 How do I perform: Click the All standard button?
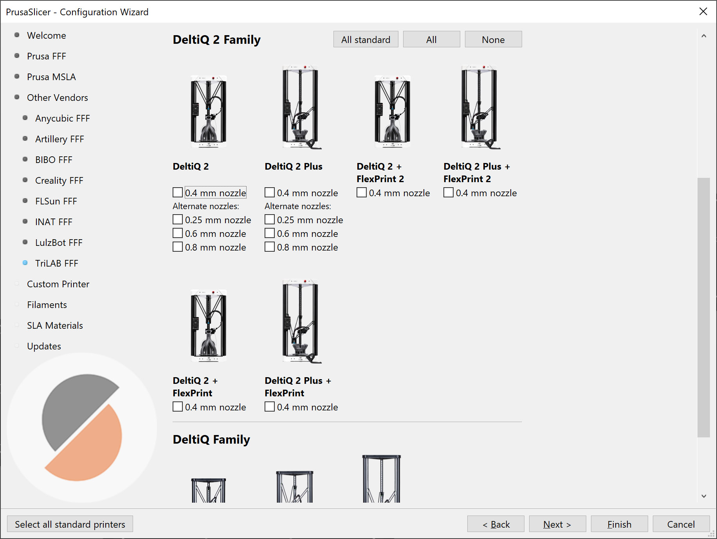pos(366,39)
